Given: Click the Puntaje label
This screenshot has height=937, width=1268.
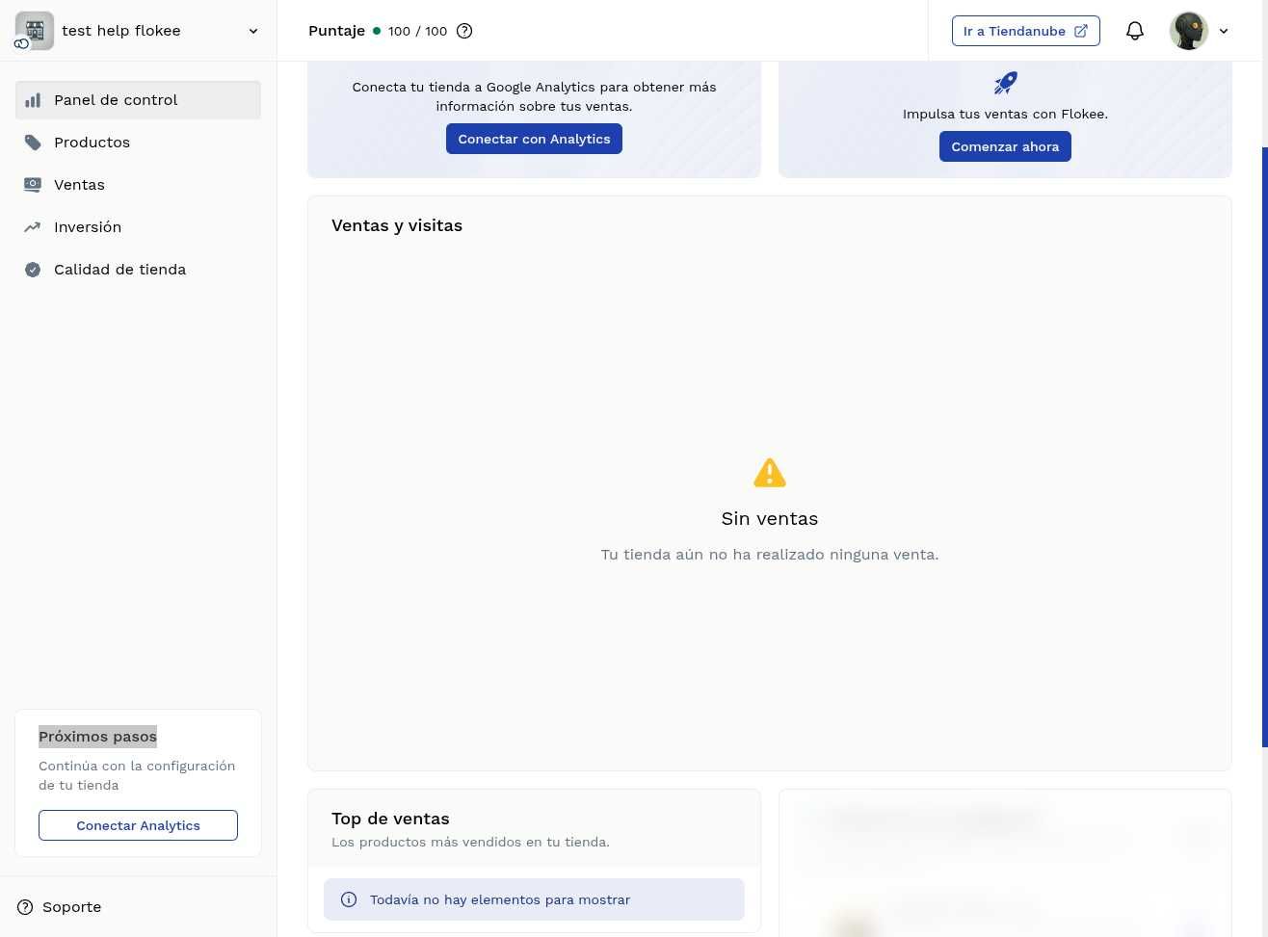Looking at the screenshot, I should click(x=336, y=31).
